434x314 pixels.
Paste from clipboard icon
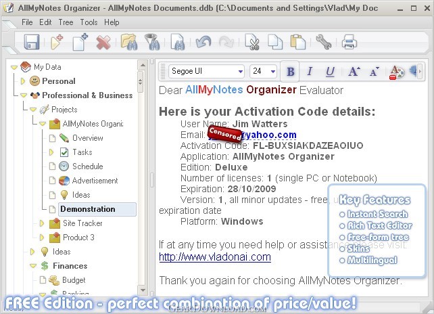[298, 42]
